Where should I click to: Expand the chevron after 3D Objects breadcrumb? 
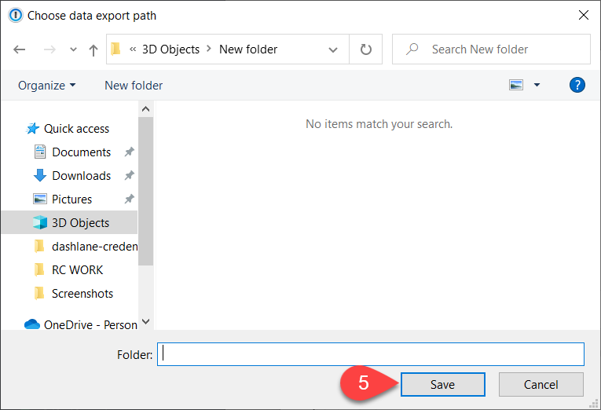[209, 49]
